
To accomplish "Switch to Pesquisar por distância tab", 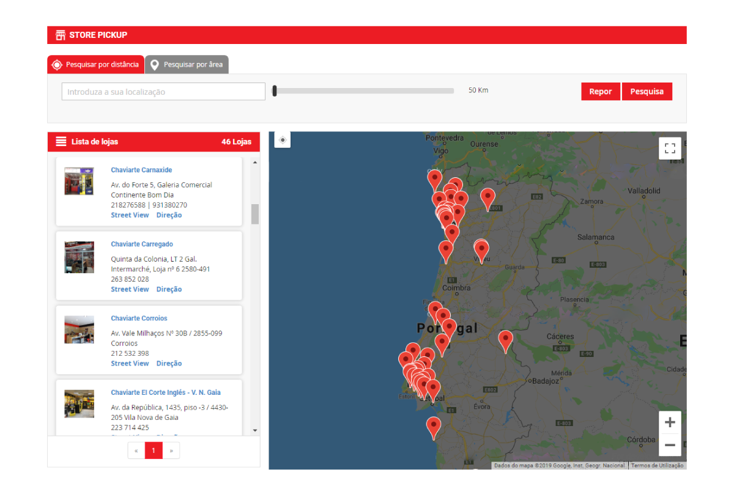I will [x=96, y=64].
